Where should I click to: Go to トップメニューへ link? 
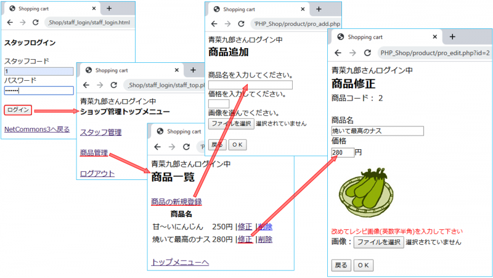(180, 263)
